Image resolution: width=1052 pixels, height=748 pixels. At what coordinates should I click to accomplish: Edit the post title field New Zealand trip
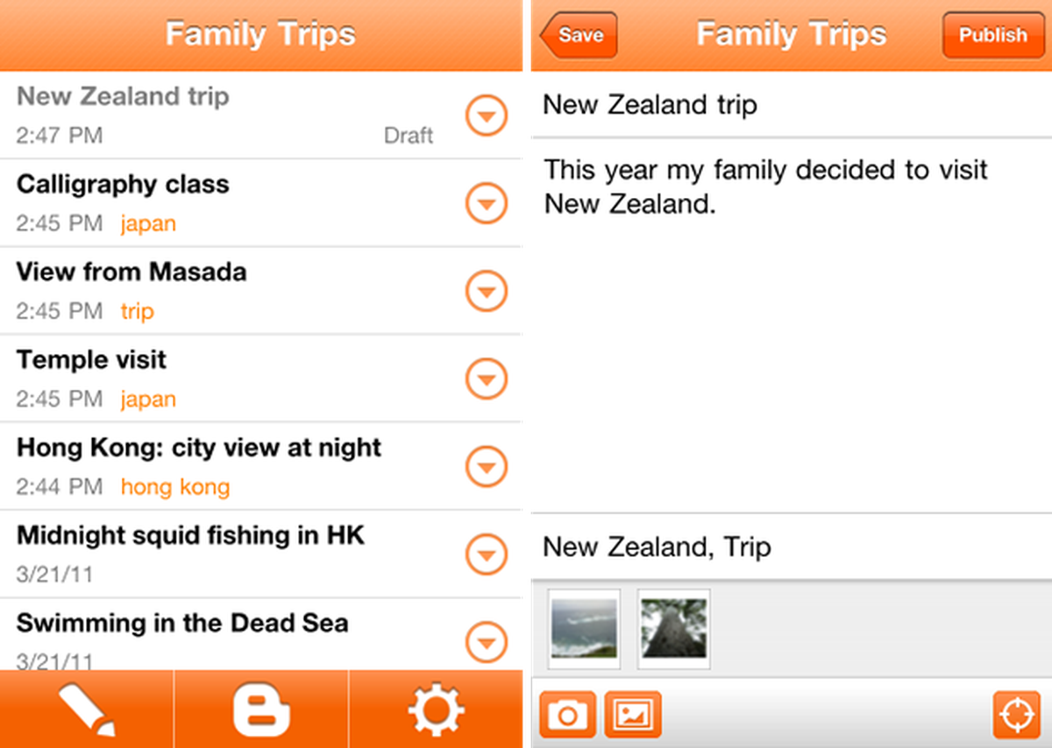click(789, 105)
